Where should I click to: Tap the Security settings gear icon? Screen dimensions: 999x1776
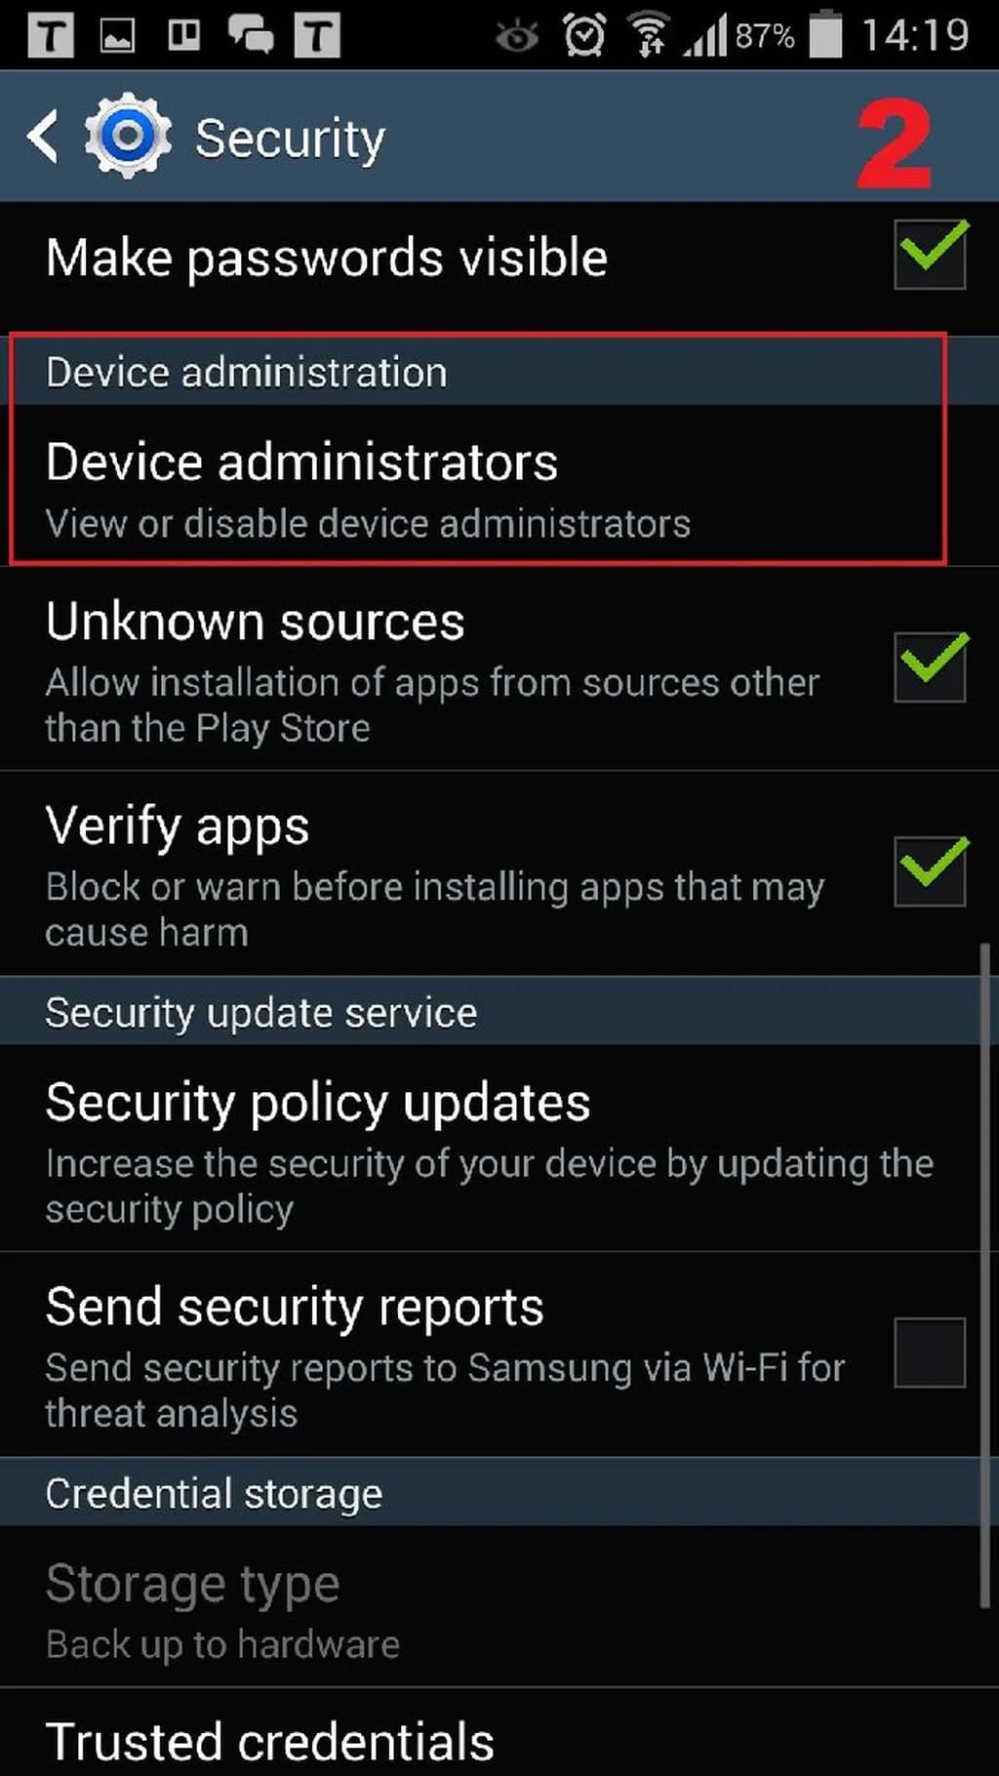pos(128,136)
